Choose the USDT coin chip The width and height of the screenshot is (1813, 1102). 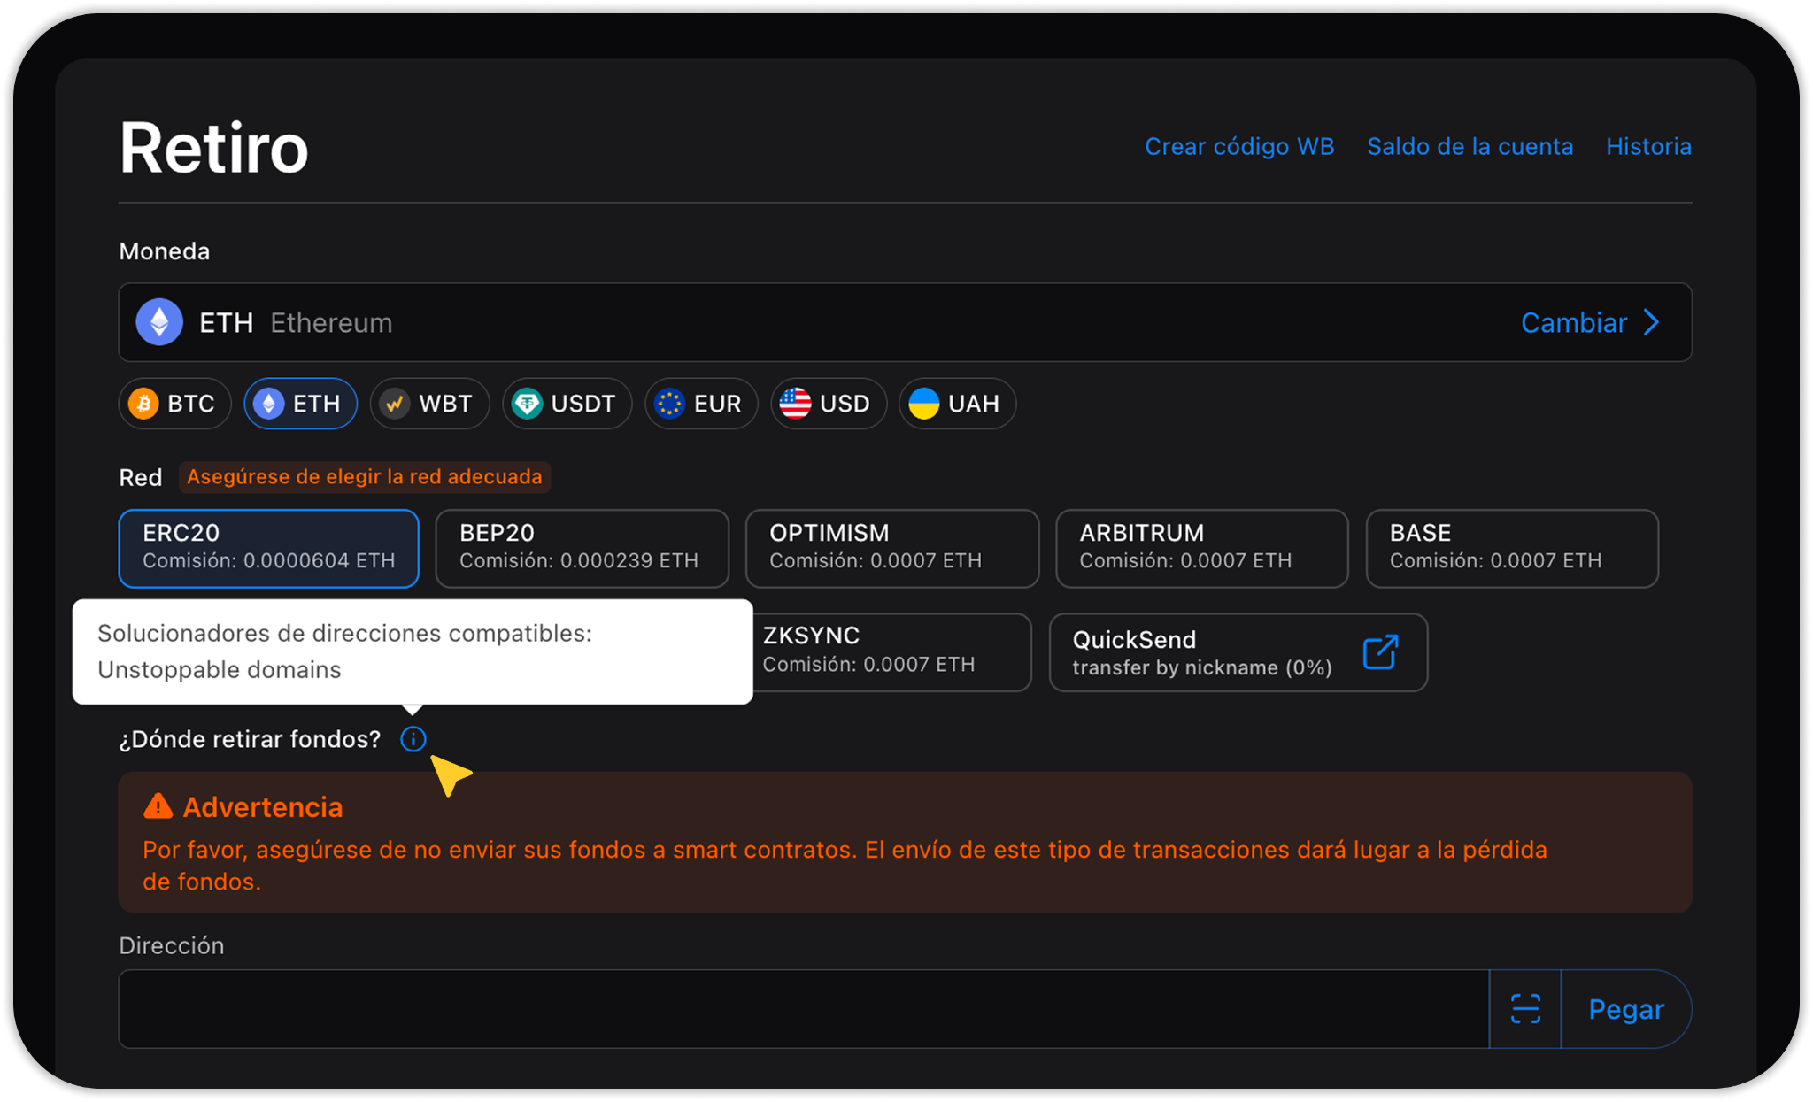pos(567,404)
